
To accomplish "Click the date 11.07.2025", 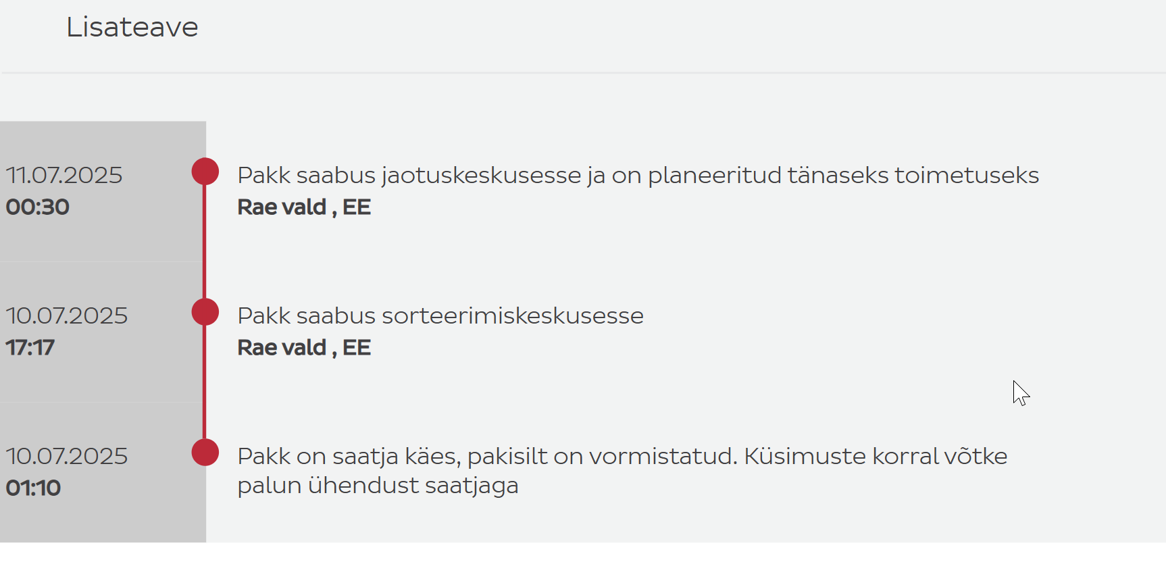I will [64, 175].
